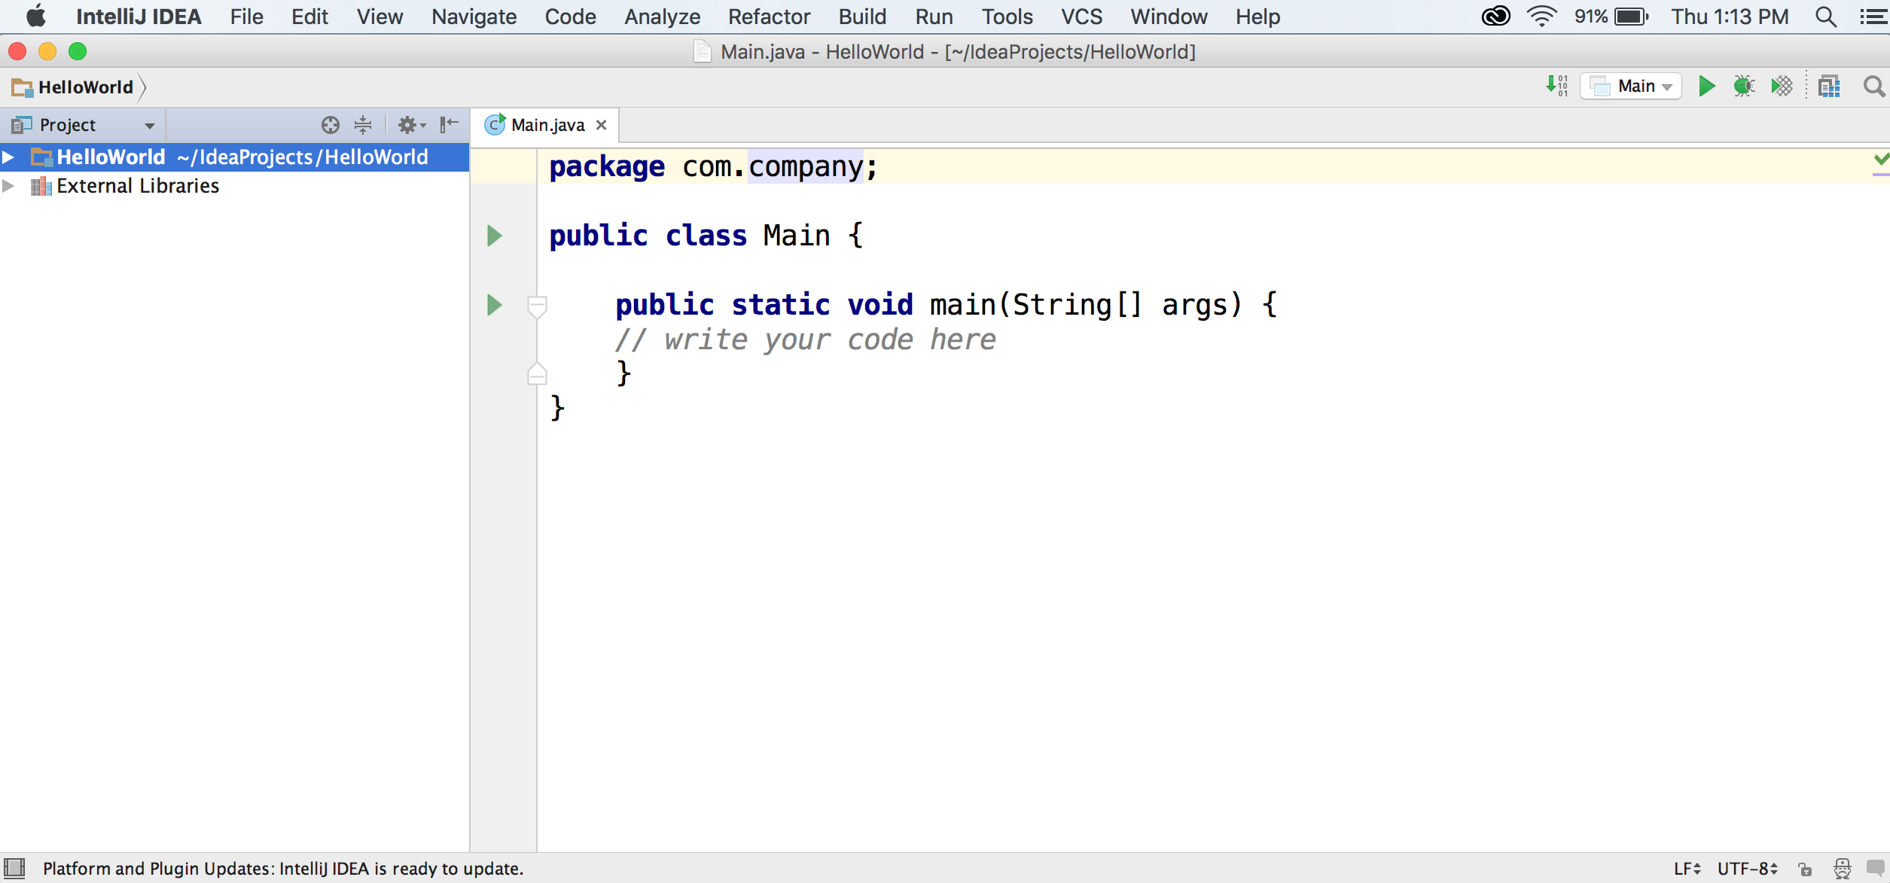Open the Project view selector dropdown
Viewport: 1890px width, 883px height.
[x=148, y=124]
